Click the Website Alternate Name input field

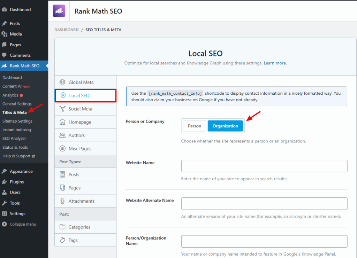click(x=264, y=204)
